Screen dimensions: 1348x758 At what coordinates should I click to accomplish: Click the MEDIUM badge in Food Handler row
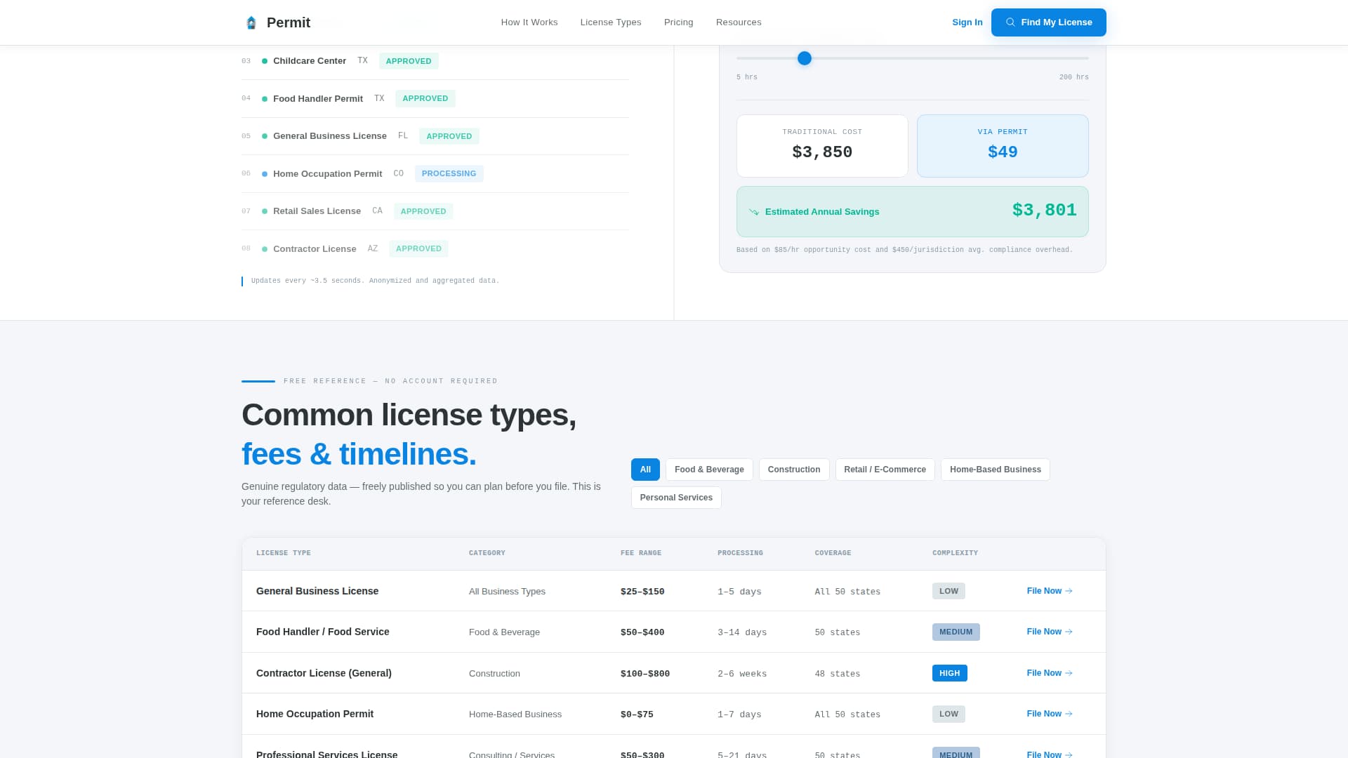[956, 632]
